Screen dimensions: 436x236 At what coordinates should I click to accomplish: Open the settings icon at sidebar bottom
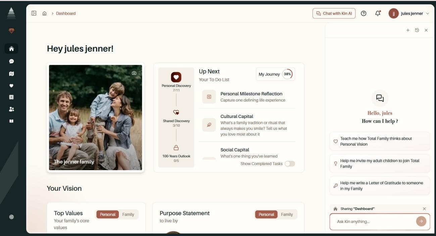pyautogui.click(x=11, y=217)
